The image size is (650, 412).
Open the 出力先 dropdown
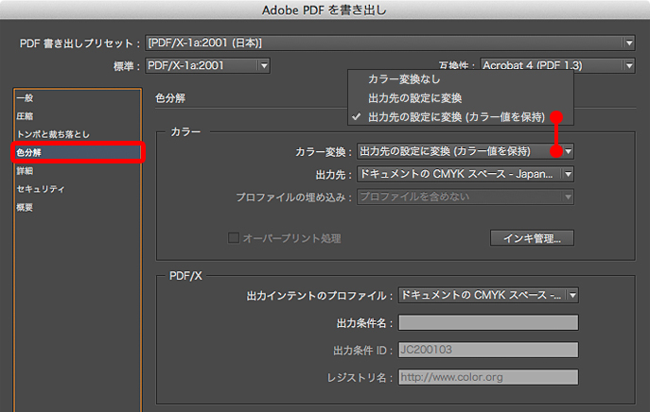point(466,174)
